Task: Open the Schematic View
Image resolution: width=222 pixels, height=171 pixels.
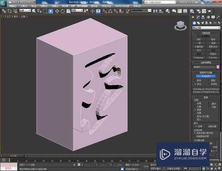Action: (185, 11)
